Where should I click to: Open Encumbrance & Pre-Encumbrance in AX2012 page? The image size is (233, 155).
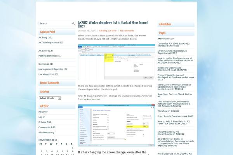(171, 133)
